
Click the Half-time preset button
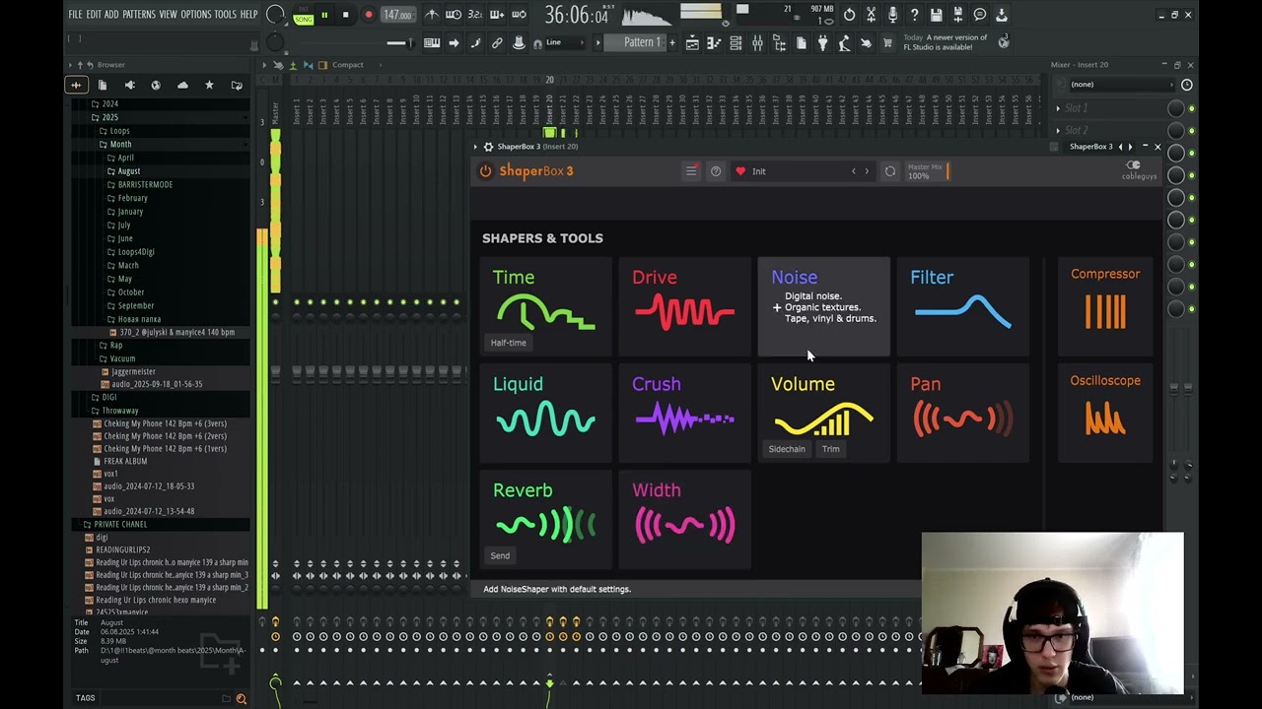(x=509, y=343)
